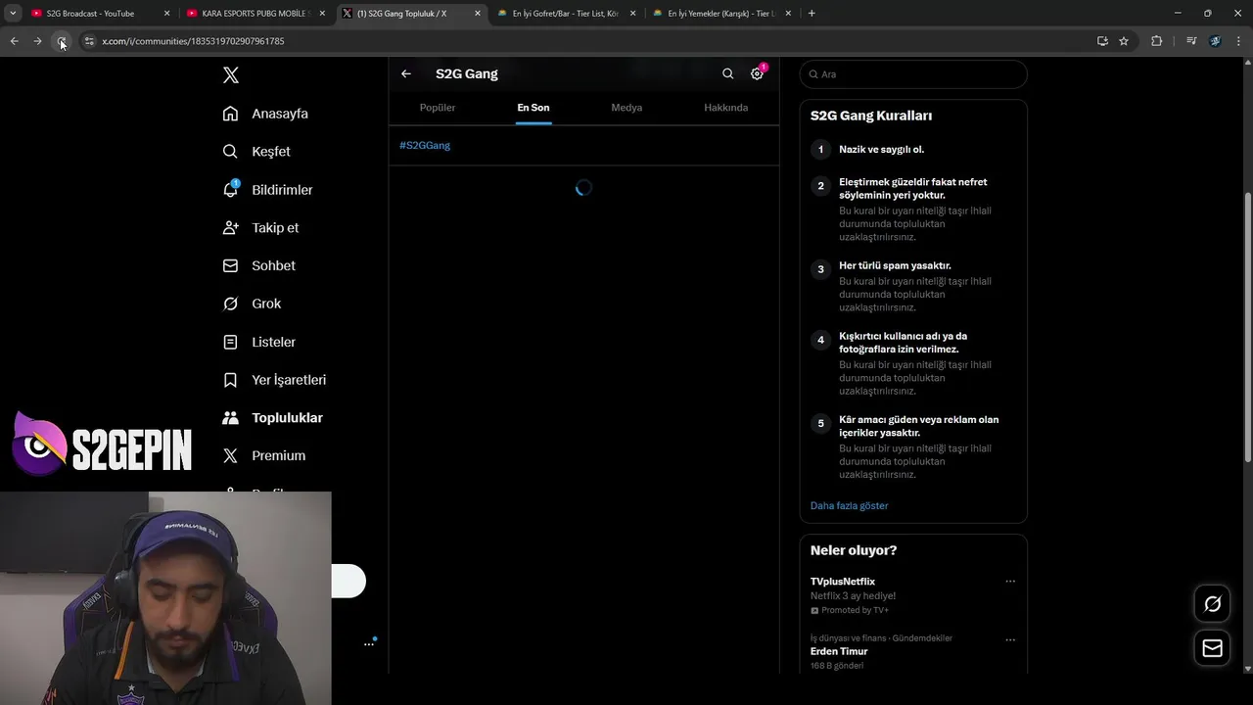The height and width of the screenshot is (705, 1253).
Task: Open tab search dropdown arrow
Action: click(13, 14)
